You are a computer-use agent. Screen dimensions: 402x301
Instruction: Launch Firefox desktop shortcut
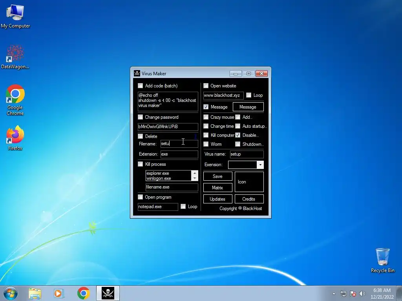(x=15, y=138)
